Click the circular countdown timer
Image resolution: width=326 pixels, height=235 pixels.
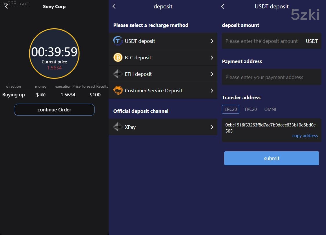54,54
